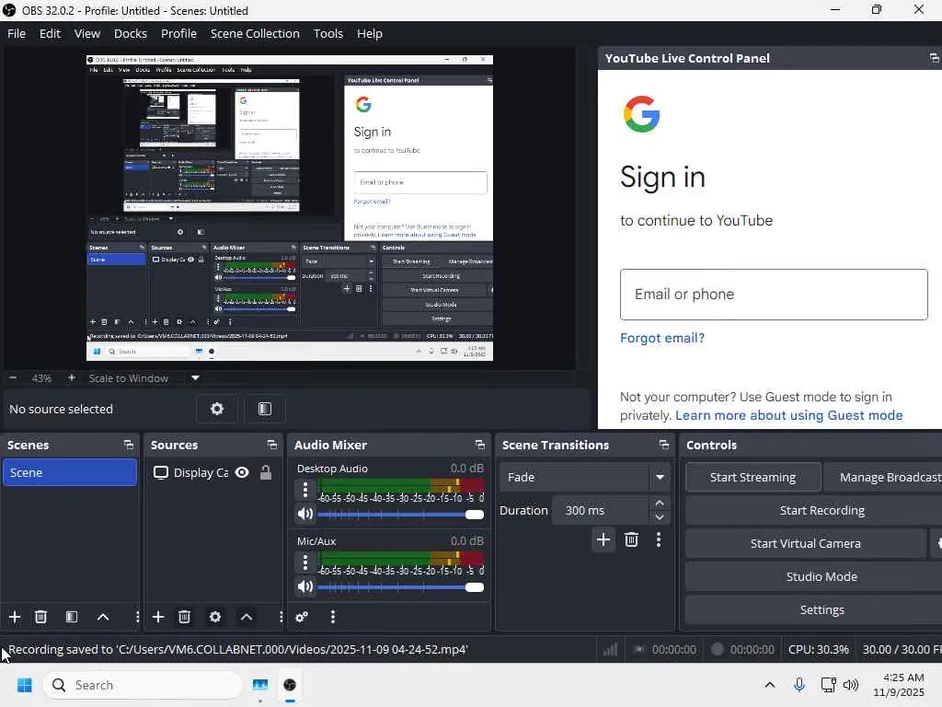
Task: Open the Profile menu
Action: (178, 34)
